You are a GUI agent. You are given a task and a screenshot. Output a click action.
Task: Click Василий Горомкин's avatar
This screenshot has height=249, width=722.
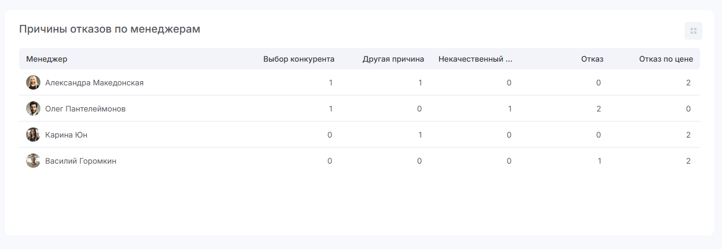click(33, 161)
